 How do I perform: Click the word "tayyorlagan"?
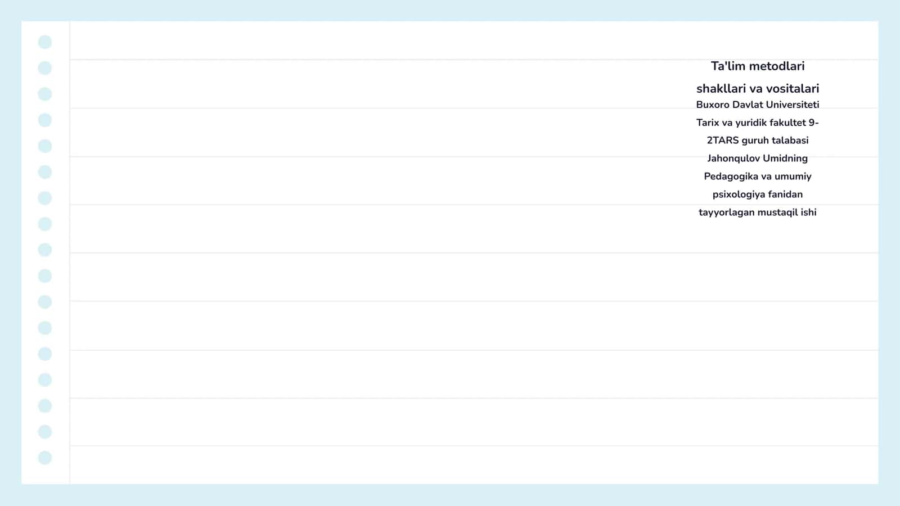(726, 213)
